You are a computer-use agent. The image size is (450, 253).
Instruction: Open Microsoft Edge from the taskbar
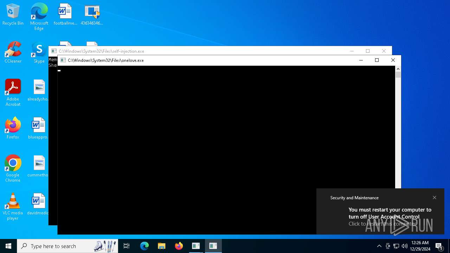(144, 246)
